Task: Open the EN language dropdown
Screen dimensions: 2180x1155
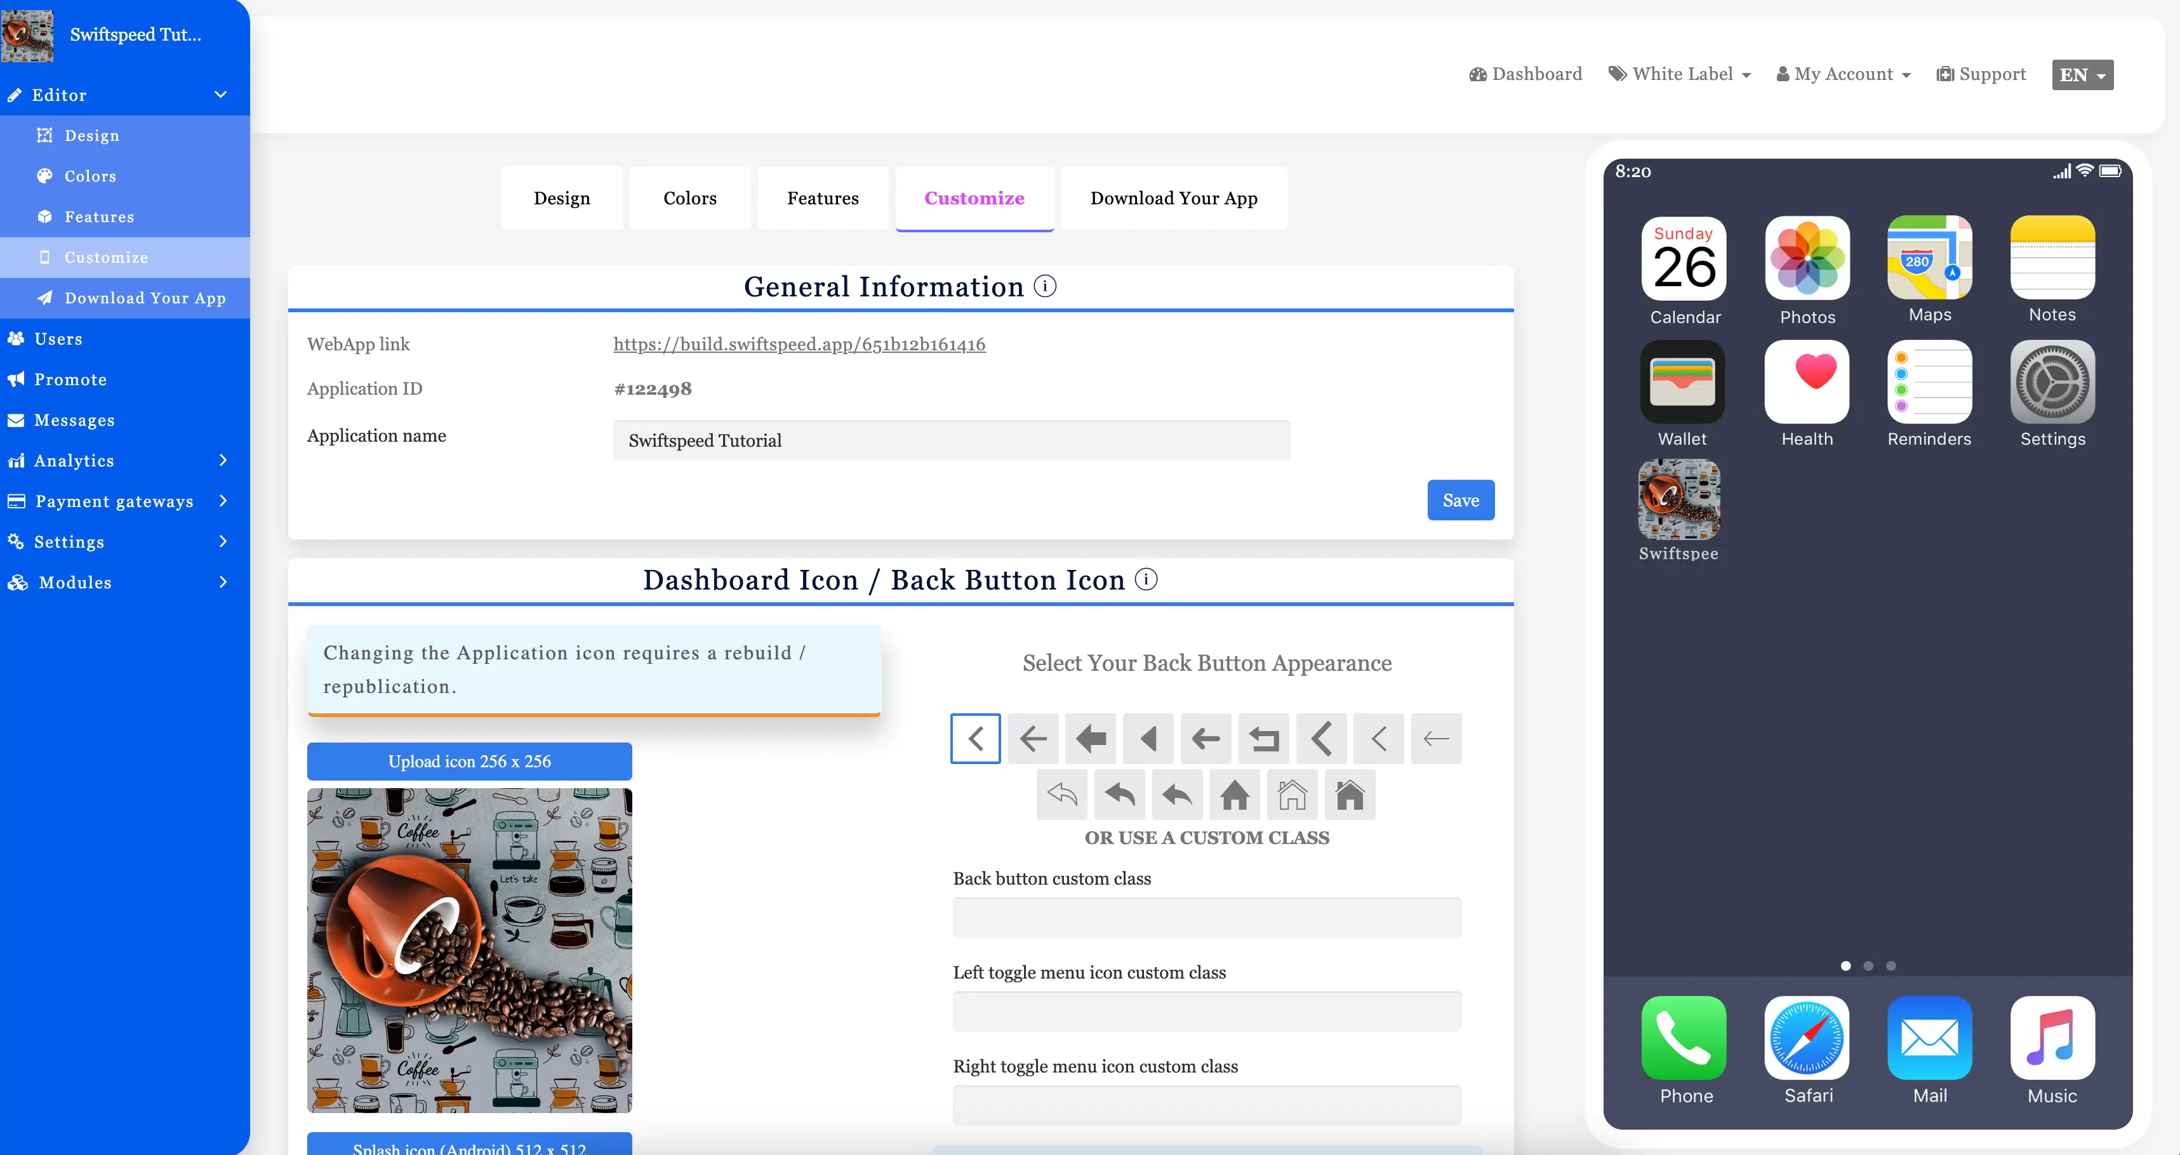Action: (x=2082, y=74)
